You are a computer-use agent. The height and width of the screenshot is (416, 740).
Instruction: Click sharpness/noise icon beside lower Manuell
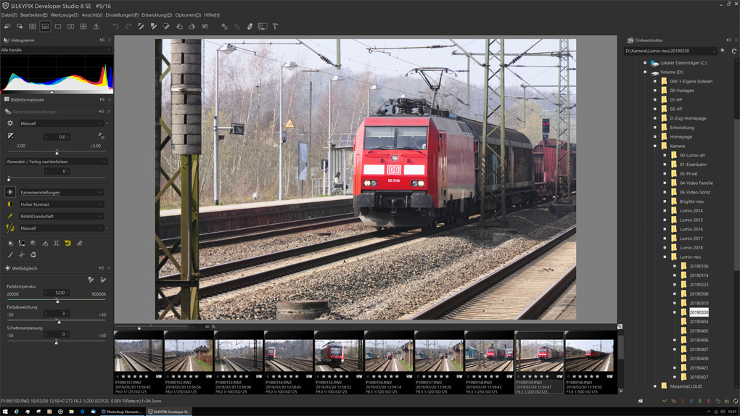[x=10, y=228]
